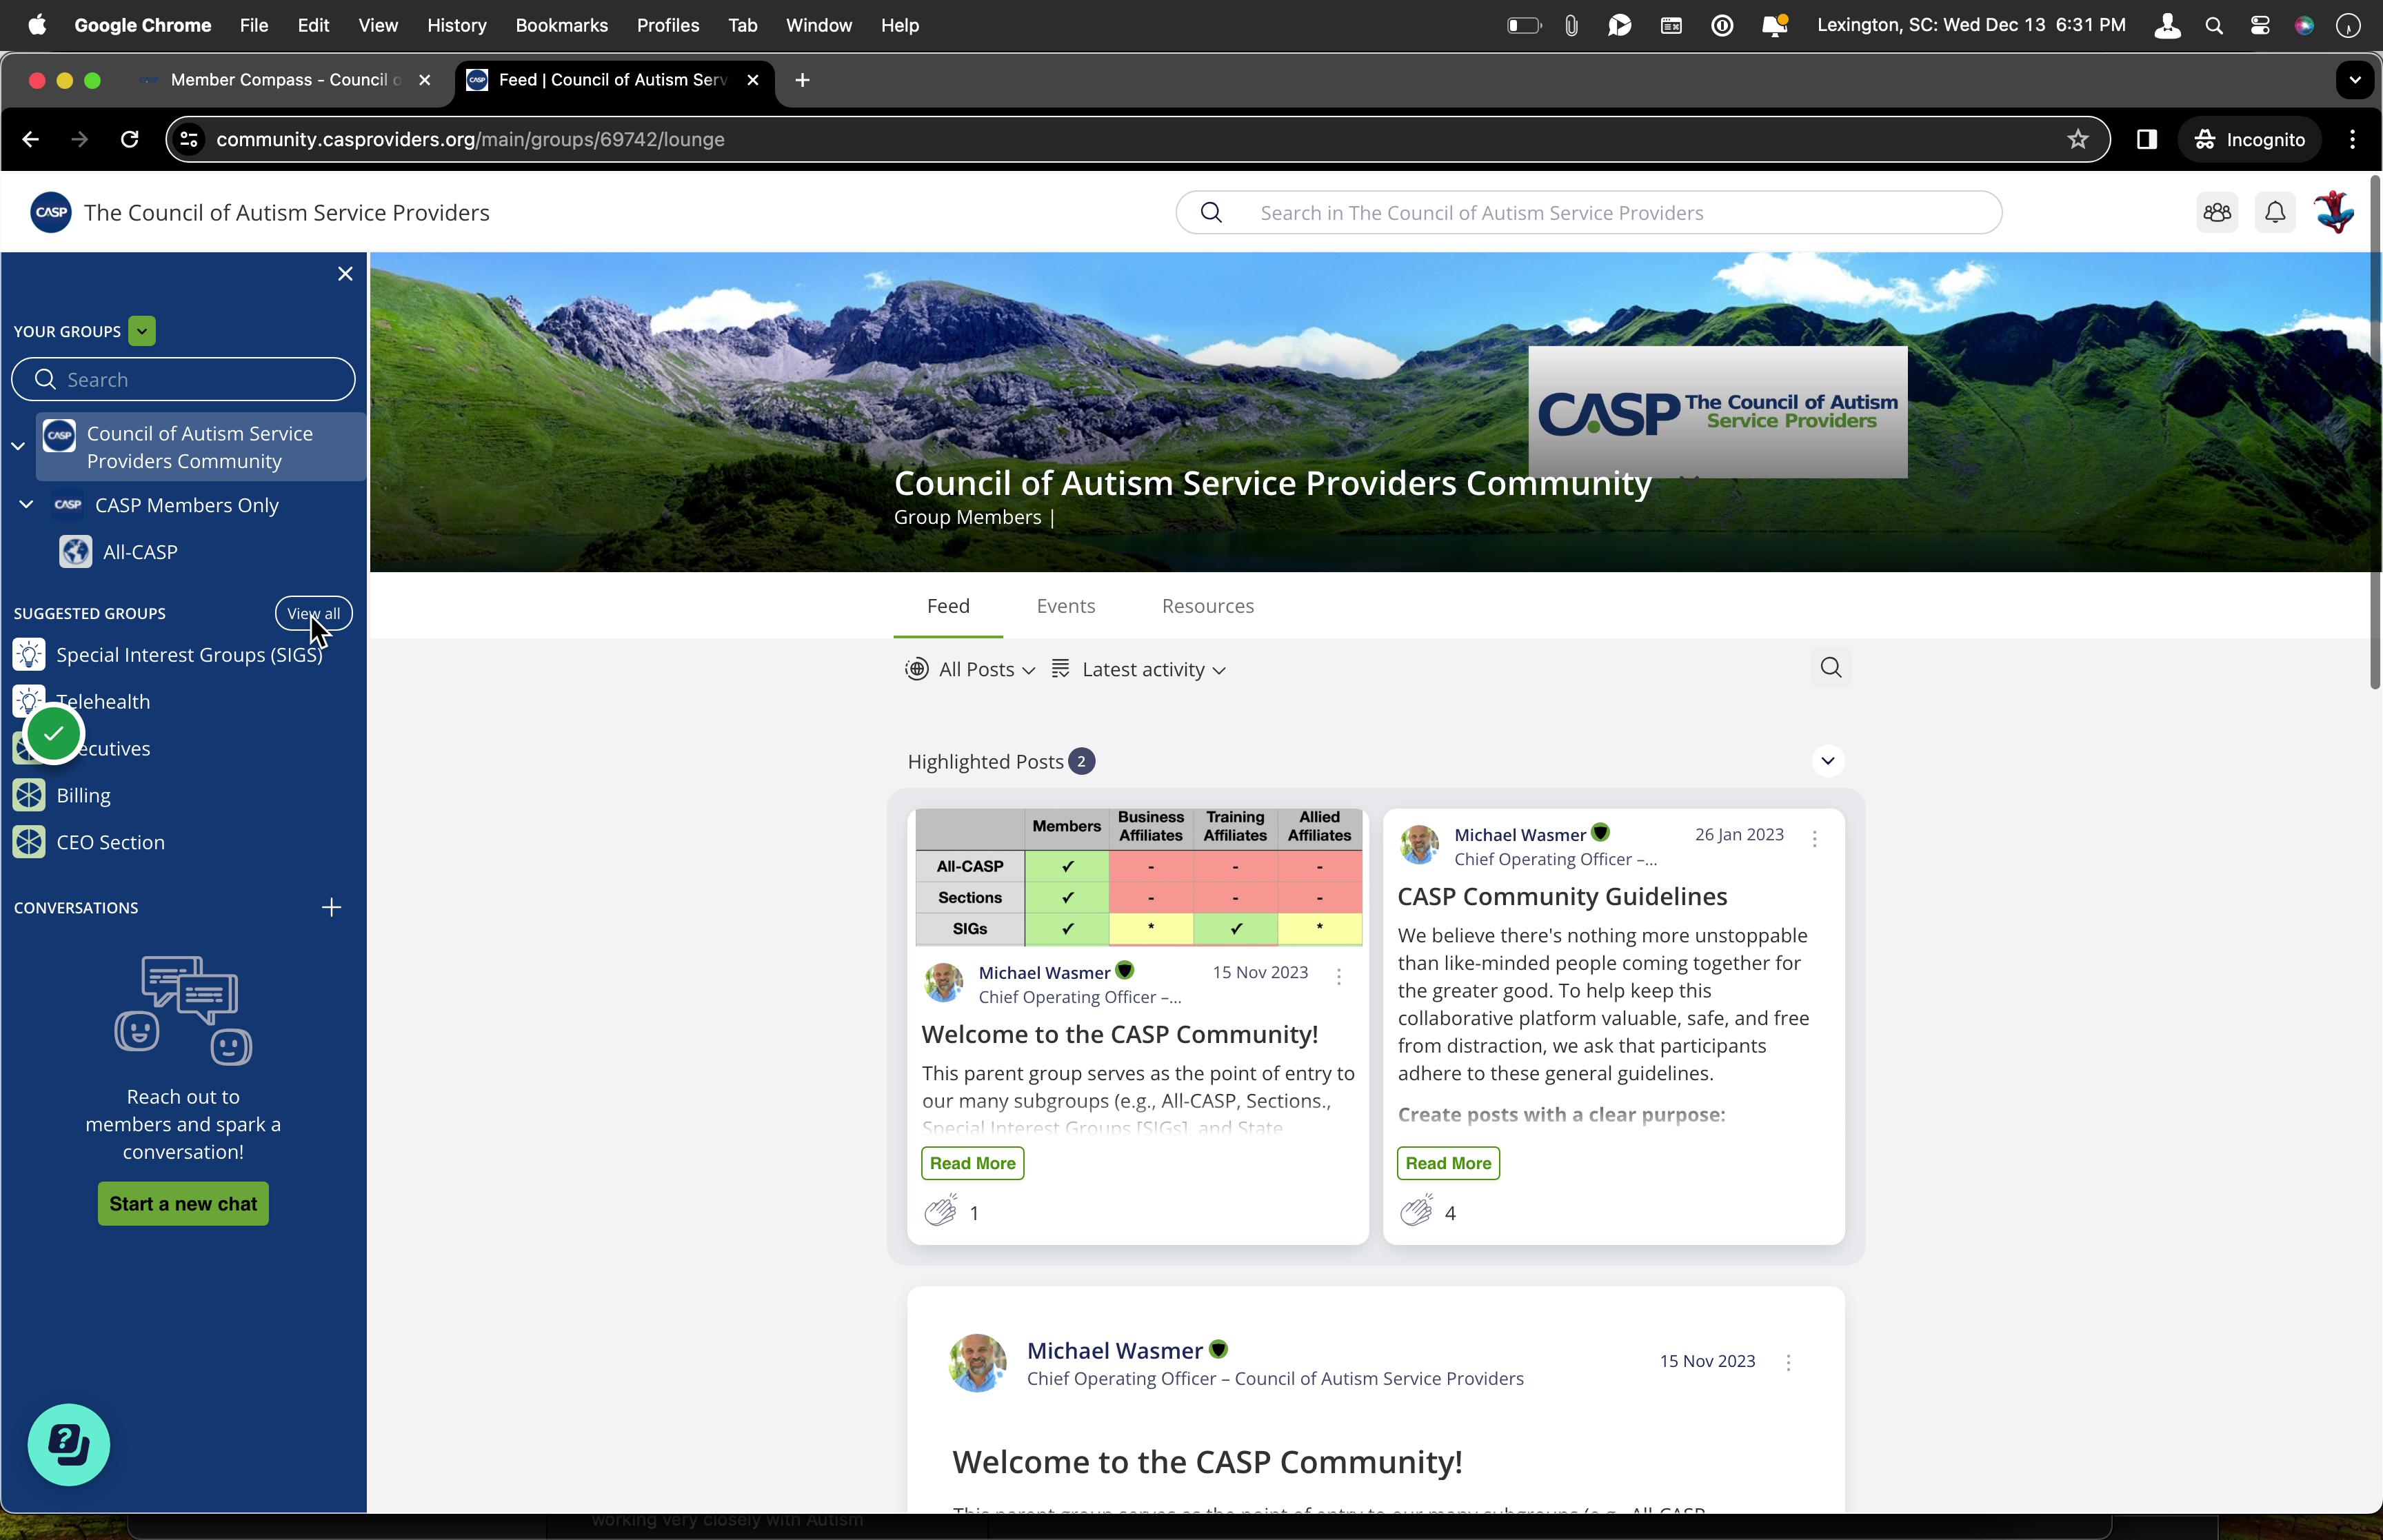Clap for the Welcome to the CASP Community highlighted post
Screen dimensions: 2383x1540
click(940, 1211)
